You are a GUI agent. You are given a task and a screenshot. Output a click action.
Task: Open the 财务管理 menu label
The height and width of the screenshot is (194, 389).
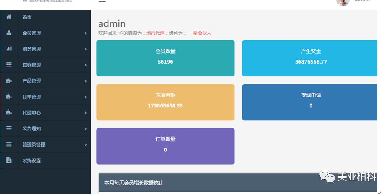coord(31,49)
